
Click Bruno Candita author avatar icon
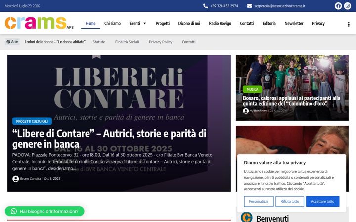coord(15,179)
